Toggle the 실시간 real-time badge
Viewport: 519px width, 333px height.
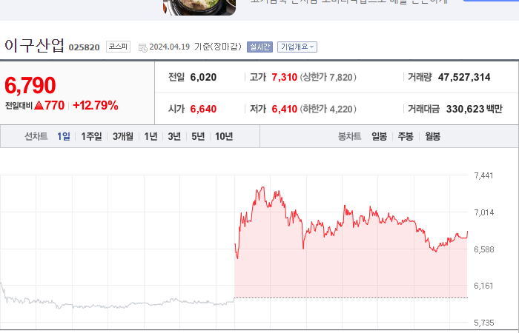pos(259,47)
